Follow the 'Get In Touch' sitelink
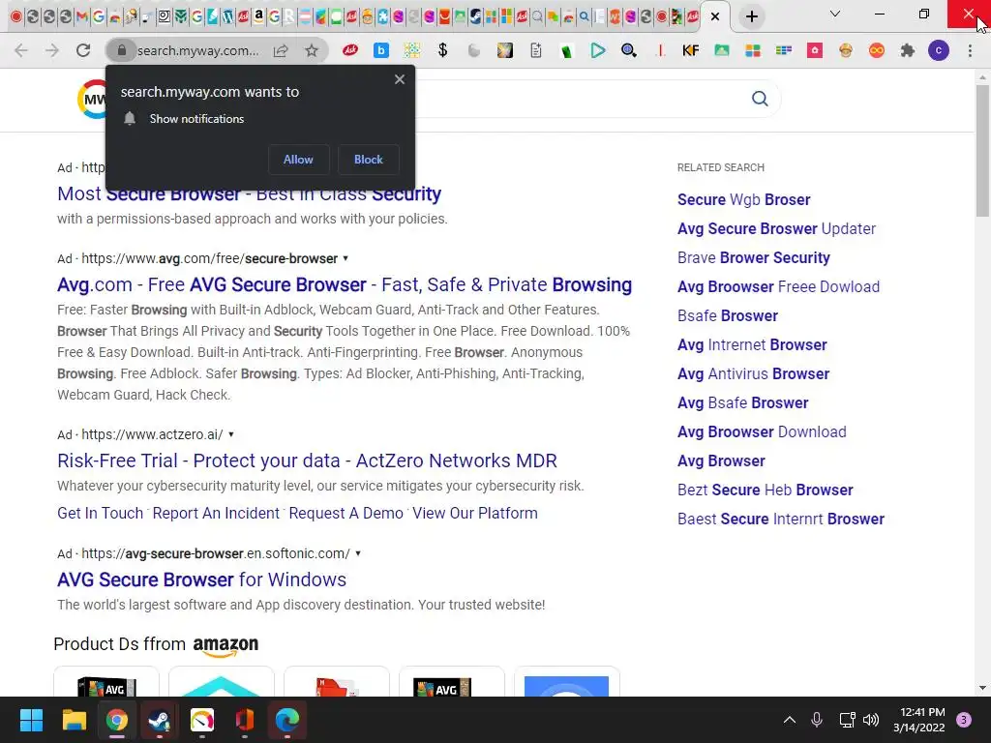 pos(100,513)
